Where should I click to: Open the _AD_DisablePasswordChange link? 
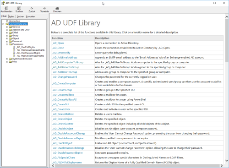(x=69, y=133)
